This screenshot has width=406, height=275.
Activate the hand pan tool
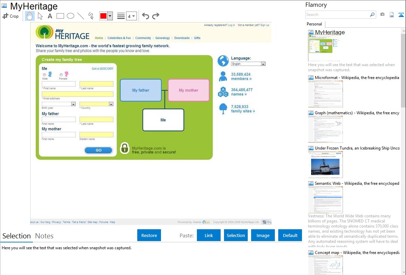tap(29, 16)
